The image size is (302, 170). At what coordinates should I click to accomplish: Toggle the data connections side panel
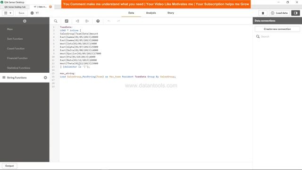pyautogui.click(x=295, y=13)
